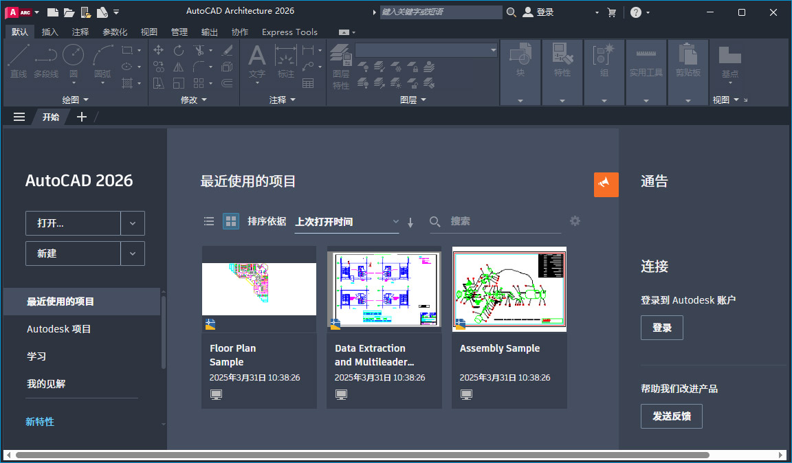Switch recent projects to list view
This screenshot has height=463, width=792.
(209, 221)
